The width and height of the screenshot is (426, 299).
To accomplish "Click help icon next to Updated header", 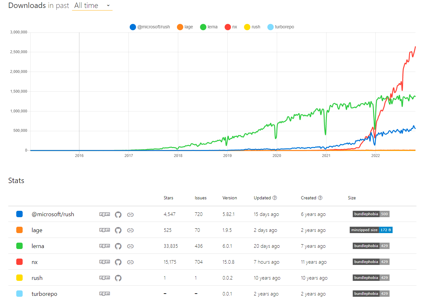I will (275, 198).
